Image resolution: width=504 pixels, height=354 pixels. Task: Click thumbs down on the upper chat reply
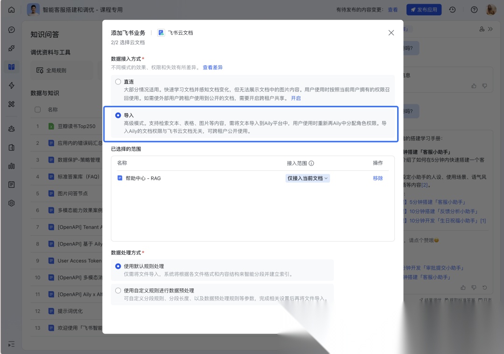[x=484, y=86]
